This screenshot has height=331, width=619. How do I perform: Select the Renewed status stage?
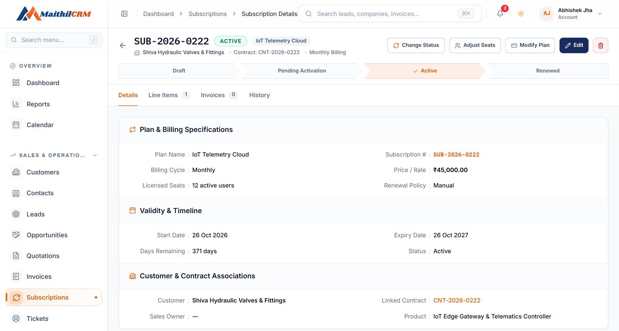point(548,71)
